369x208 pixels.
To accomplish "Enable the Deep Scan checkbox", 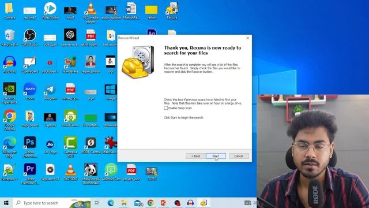I will click(x=166, y=108).
